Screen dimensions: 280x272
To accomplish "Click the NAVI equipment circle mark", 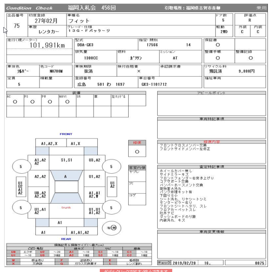I will pyautogui.click(x=67, y=102).
